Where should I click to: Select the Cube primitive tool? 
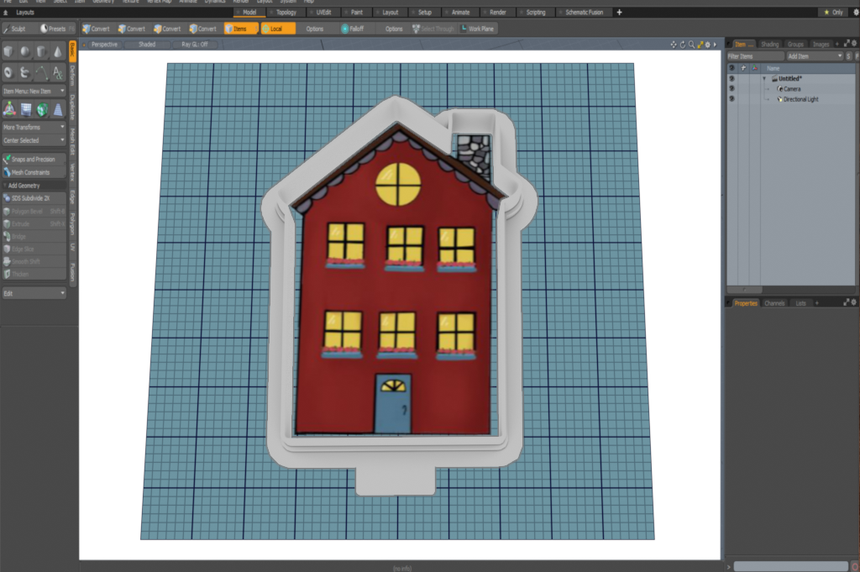click(8, 52)
